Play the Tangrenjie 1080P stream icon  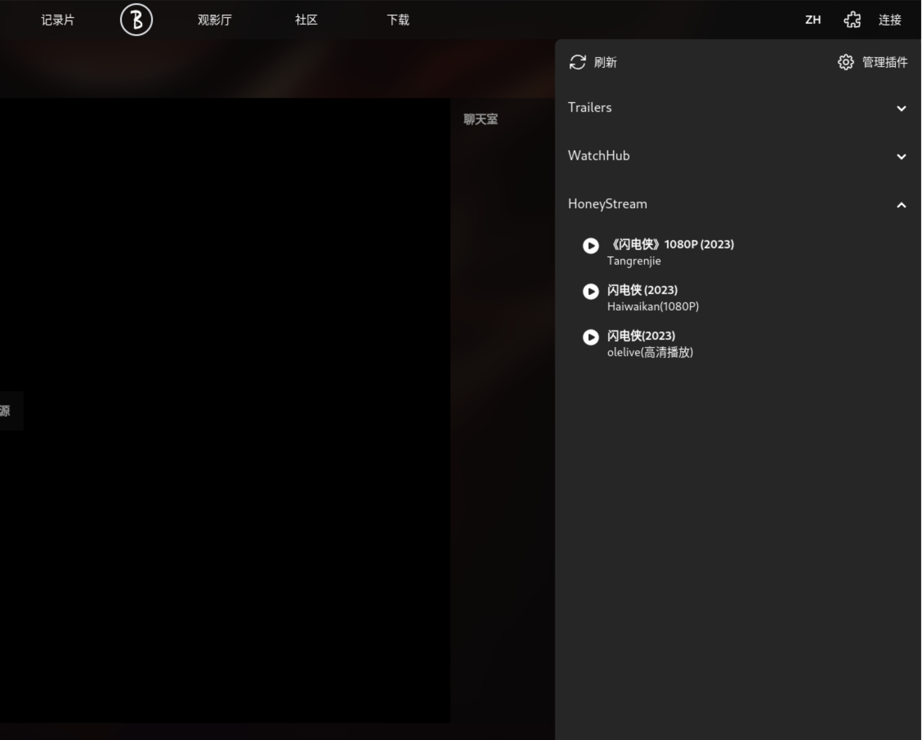591,246
